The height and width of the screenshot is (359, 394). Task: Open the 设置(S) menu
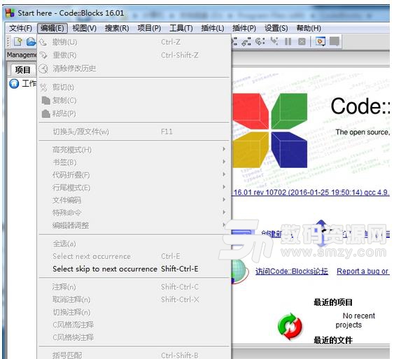tap(276, 28)
